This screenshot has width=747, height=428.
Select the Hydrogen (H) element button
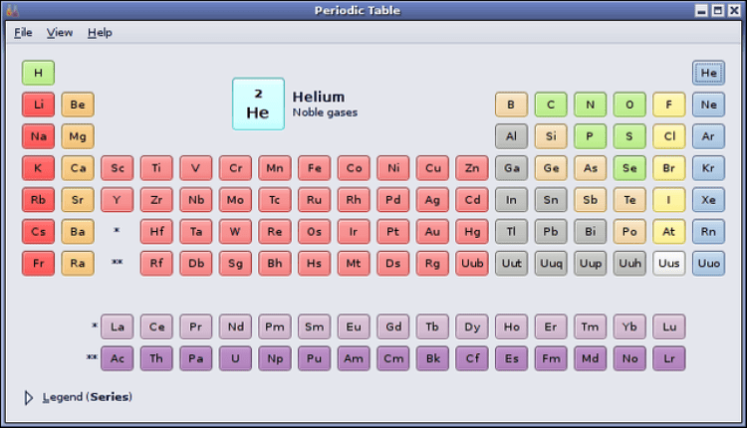(38, 73)
